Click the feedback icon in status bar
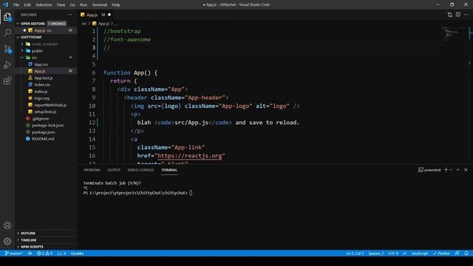Viewport: 473px width, 266px height. coord(457,253)
